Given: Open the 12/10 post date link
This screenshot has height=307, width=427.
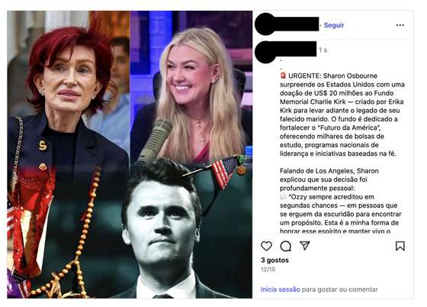Looking at the screenshot, I should [x=268, y=270].
